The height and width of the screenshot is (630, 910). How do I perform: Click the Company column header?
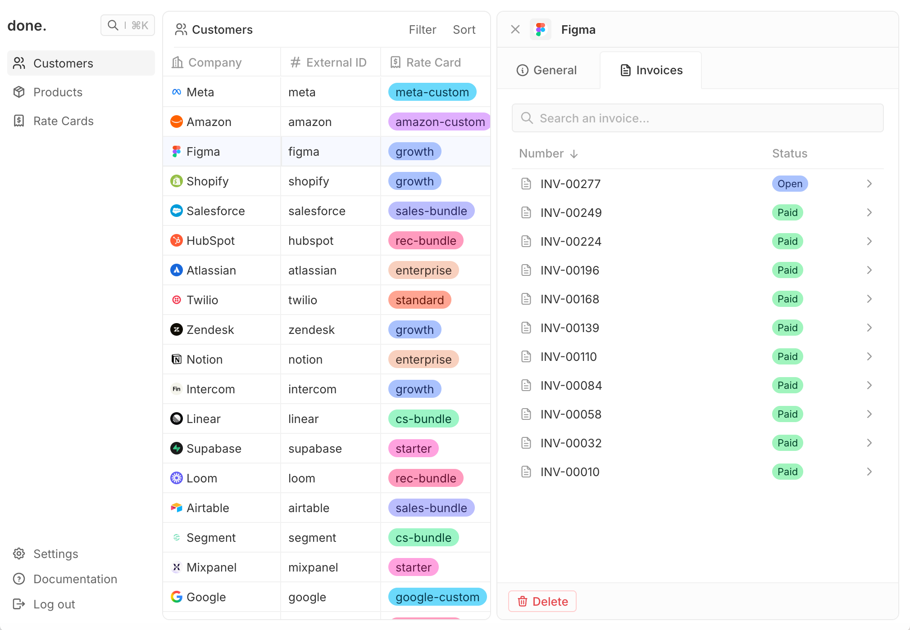(222, 62)
